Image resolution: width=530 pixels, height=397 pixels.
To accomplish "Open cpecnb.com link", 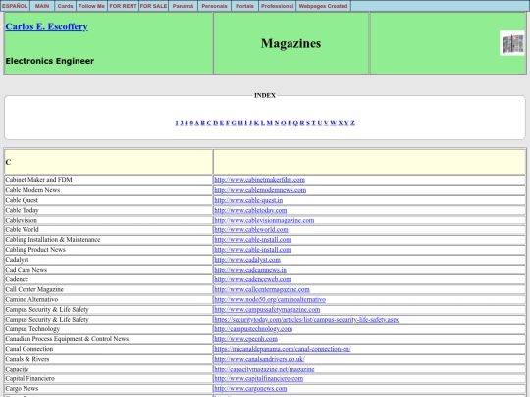I will coord(246,339).
